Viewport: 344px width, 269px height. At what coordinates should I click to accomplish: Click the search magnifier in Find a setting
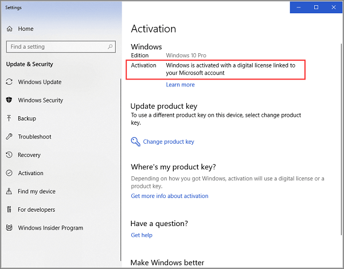click(110, 47)
